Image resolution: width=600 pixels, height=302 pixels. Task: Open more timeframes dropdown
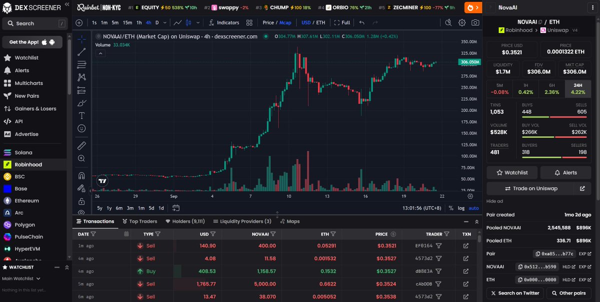point(164,22)
